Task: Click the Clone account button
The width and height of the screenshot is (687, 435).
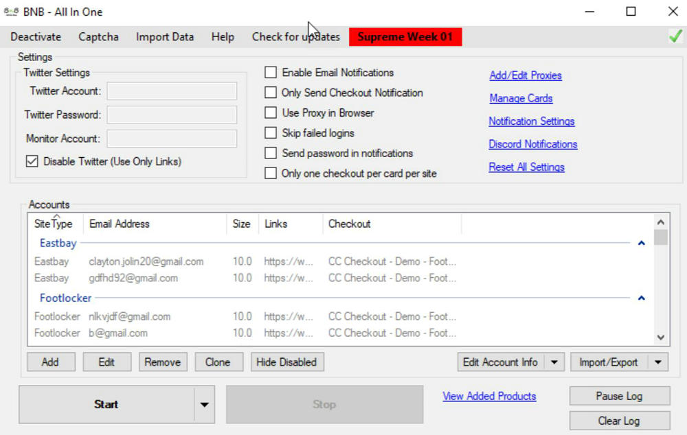Action: click(x=218, y=362)
